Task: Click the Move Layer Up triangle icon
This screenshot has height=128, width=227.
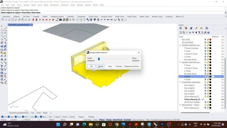Action: point(190,32)
